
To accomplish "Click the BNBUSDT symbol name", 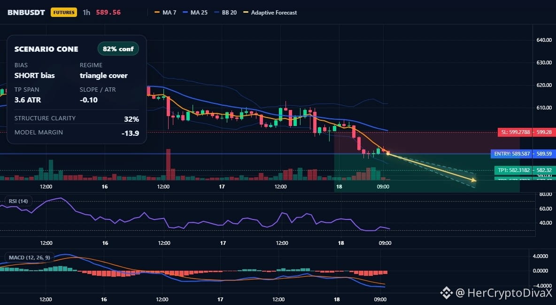I will coord(26,12).
